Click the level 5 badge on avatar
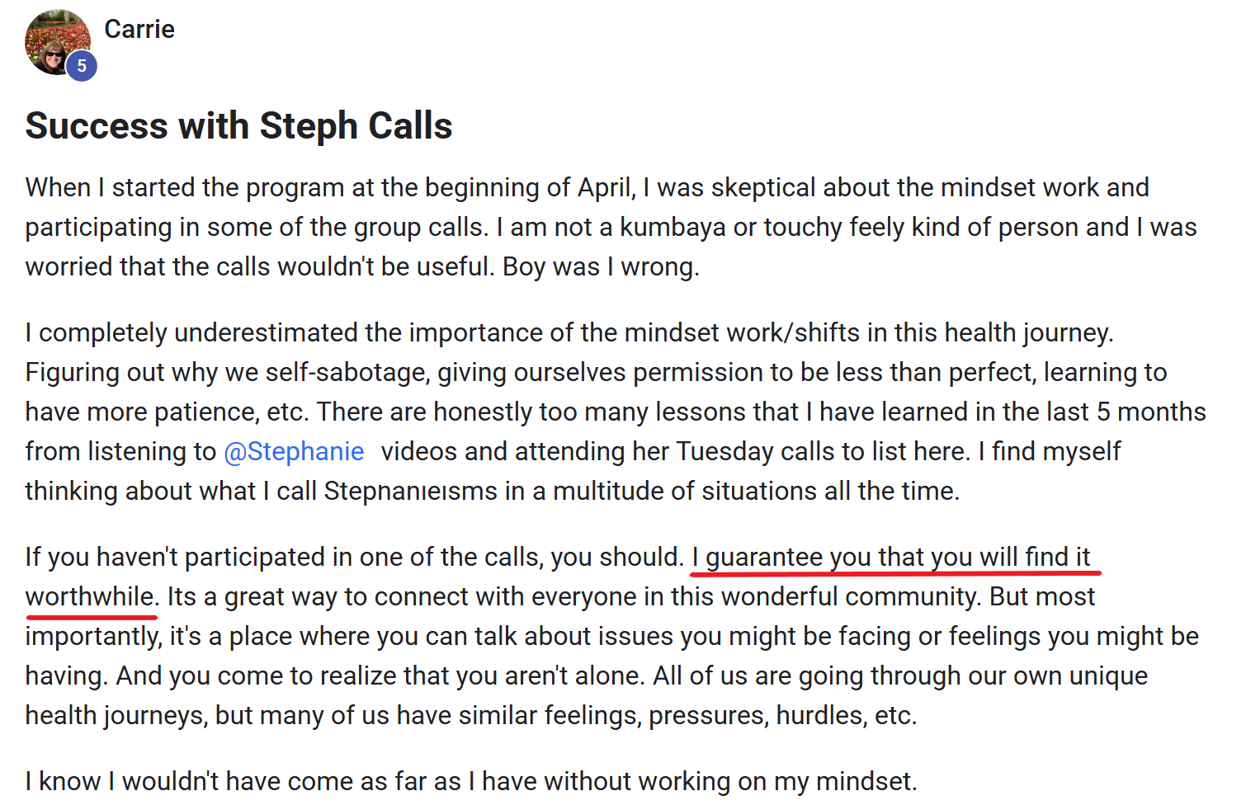 click(82, 66)
